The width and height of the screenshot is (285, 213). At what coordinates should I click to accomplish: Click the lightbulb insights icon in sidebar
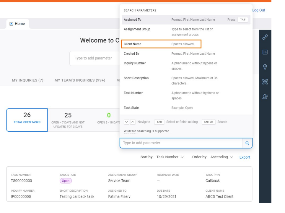pos(265,67)
